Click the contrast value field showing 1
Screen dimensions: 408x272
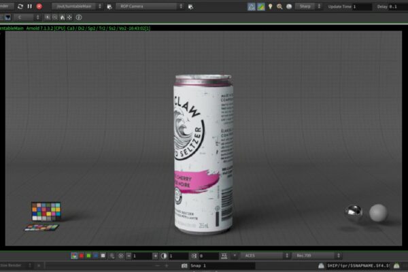(x=178, y=256)
